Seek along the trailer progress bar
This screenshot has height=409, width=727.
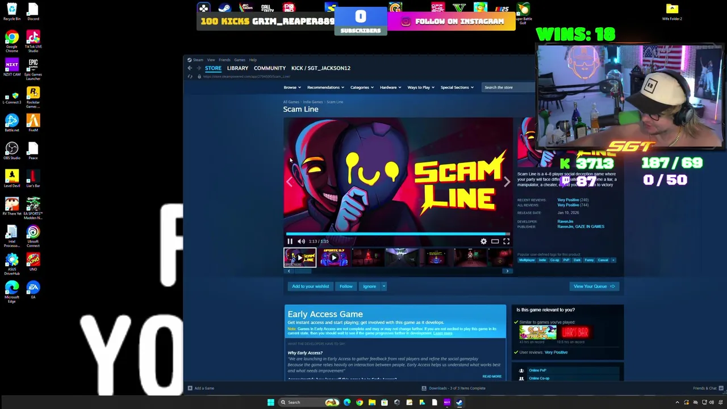398,233
